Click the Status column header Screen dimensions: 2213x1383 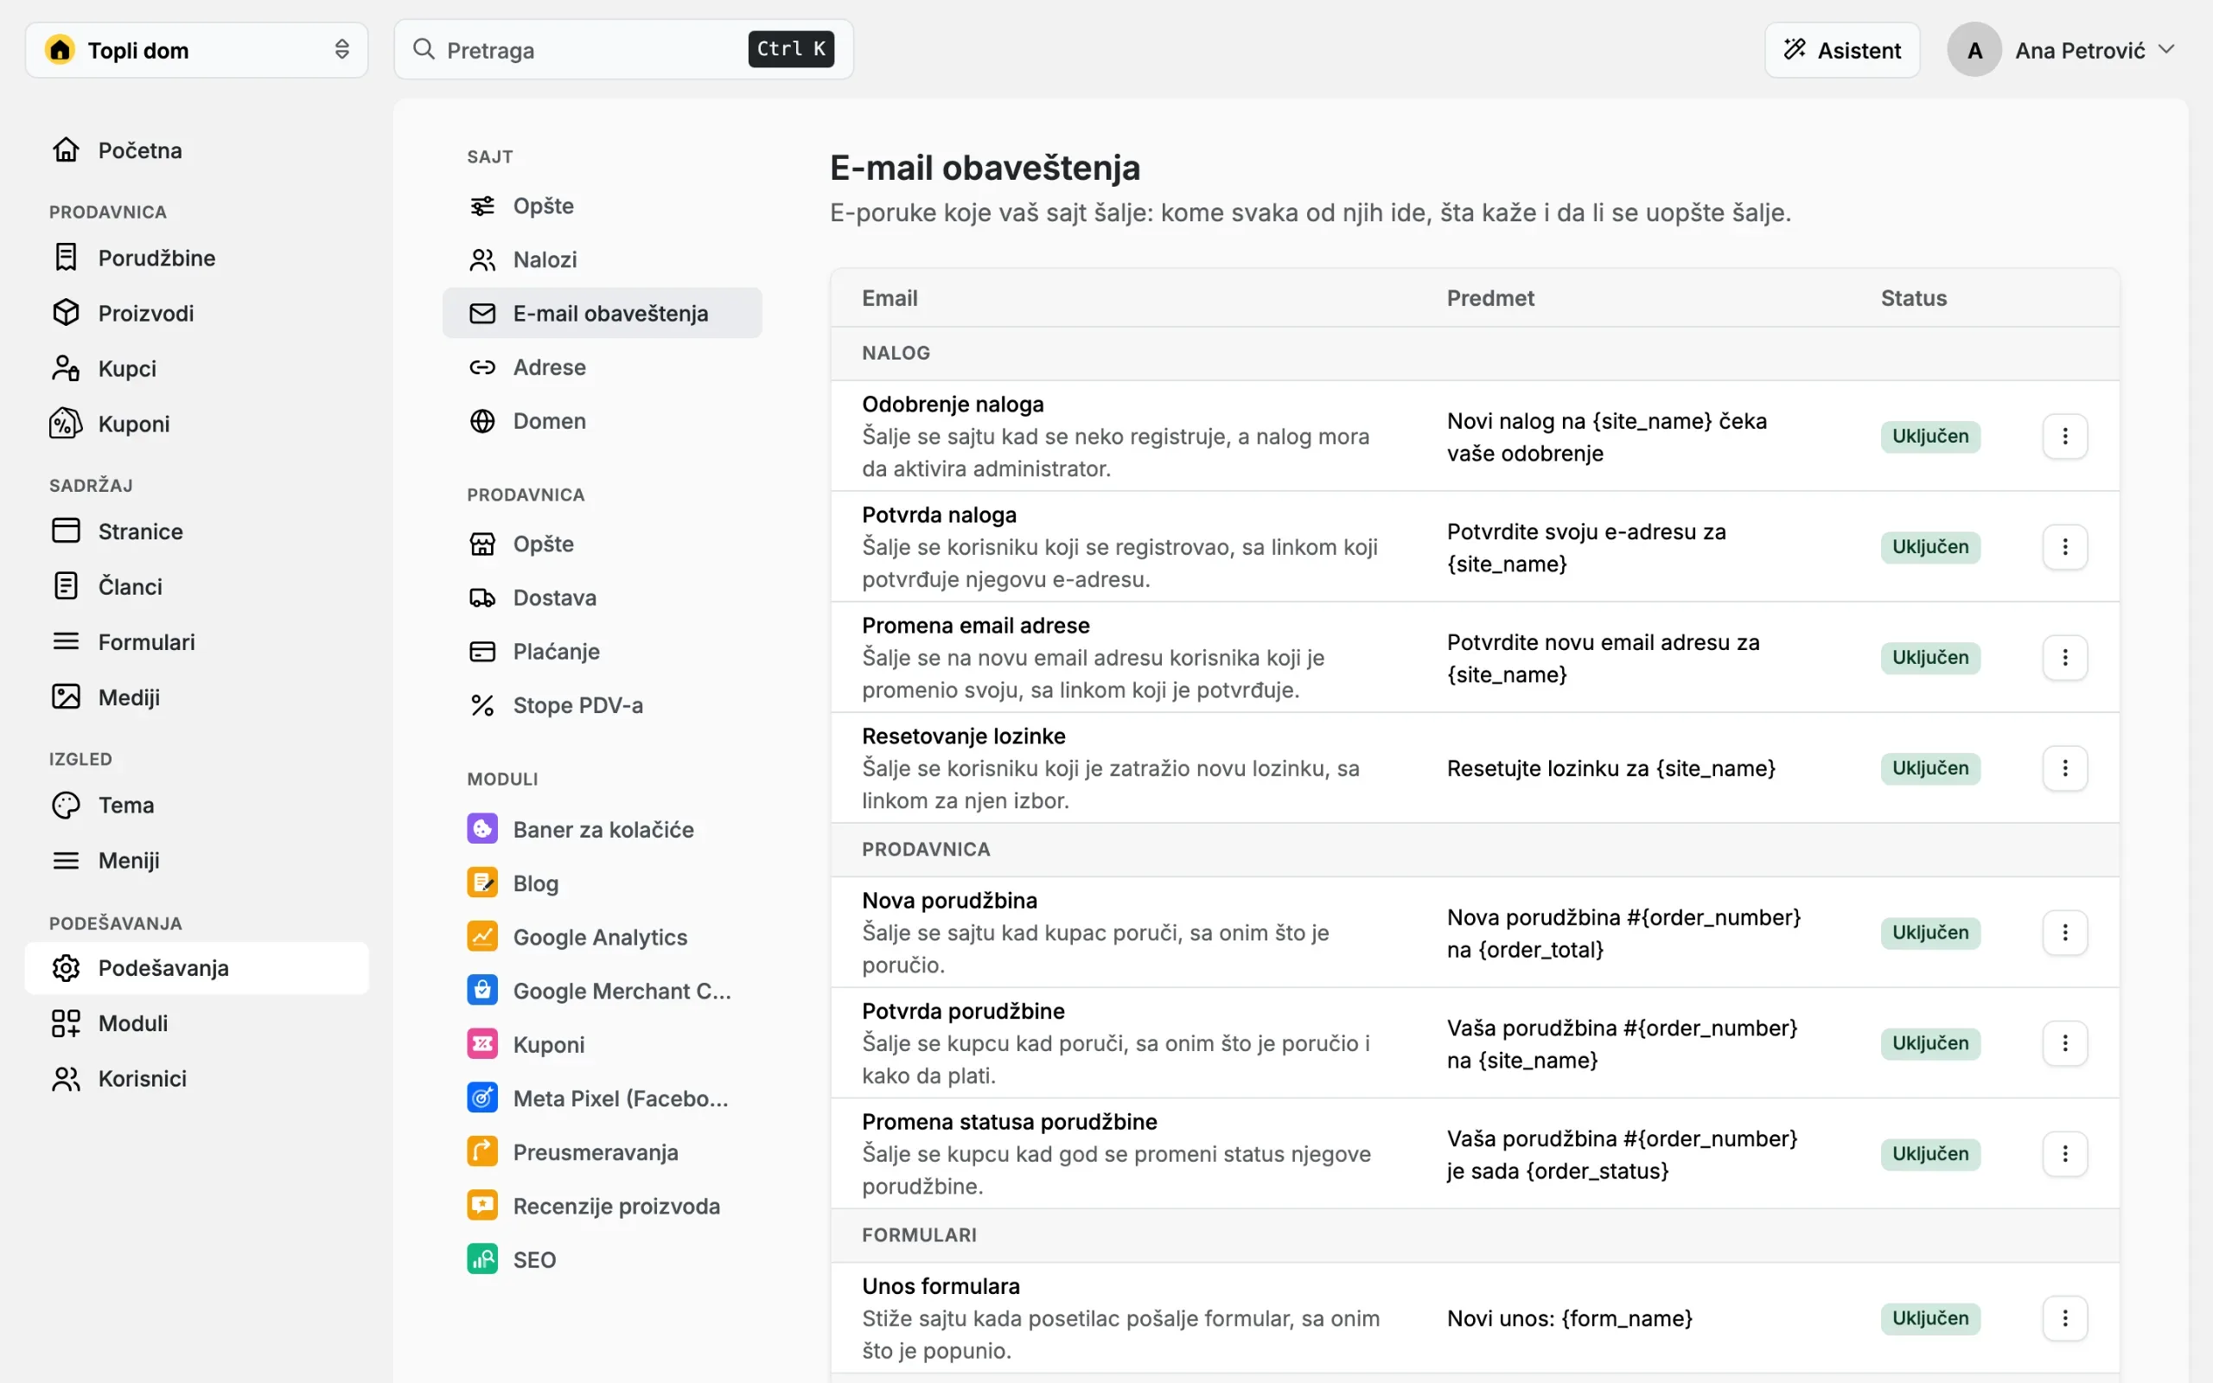coord(1913,298)
